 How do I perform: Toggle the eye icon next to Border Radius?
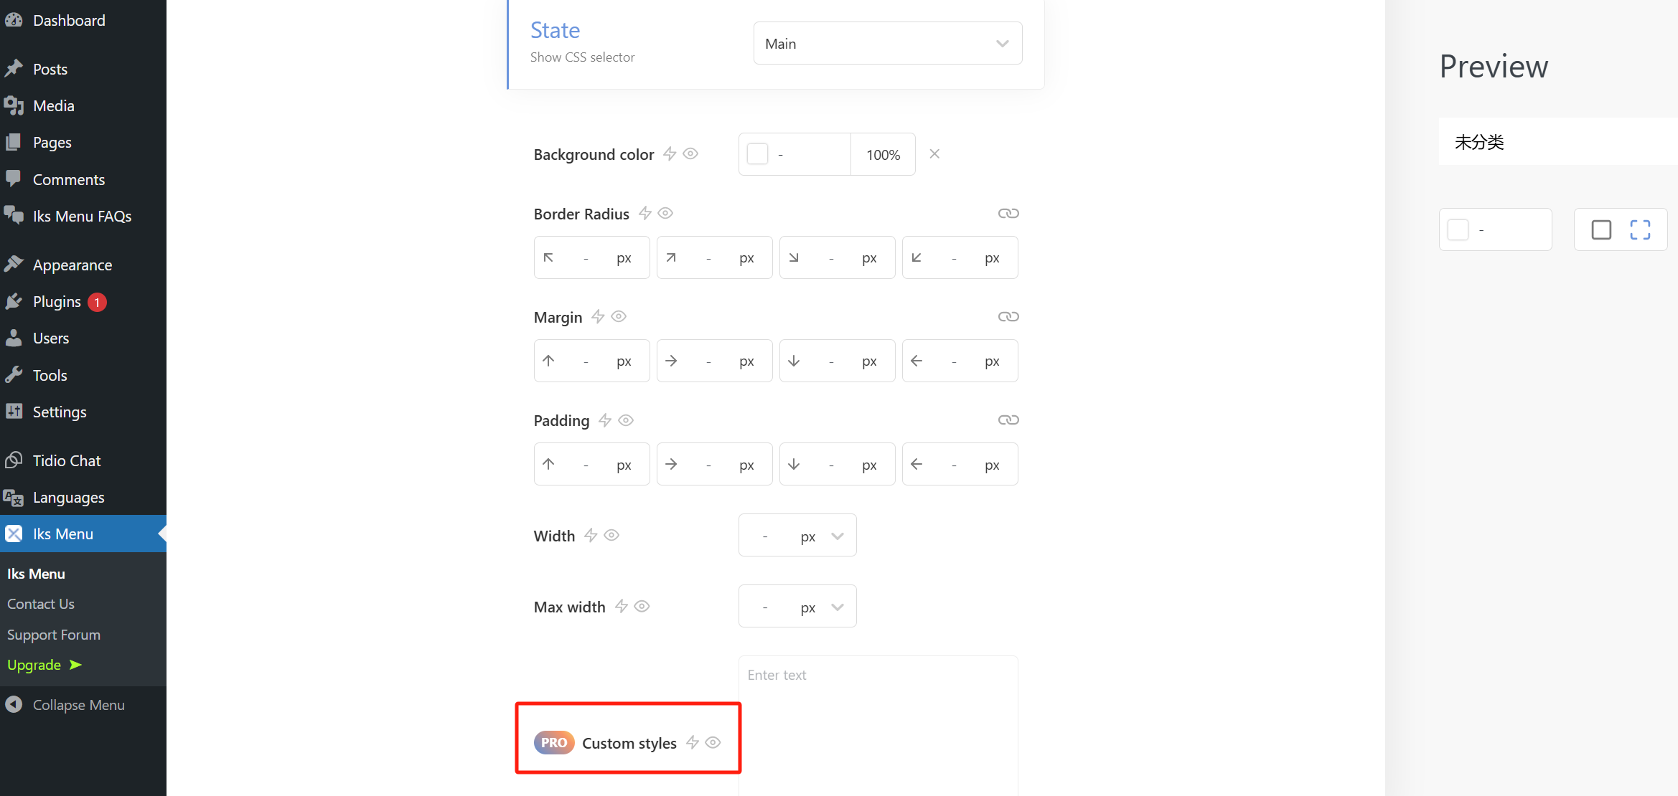click(665, 213)
